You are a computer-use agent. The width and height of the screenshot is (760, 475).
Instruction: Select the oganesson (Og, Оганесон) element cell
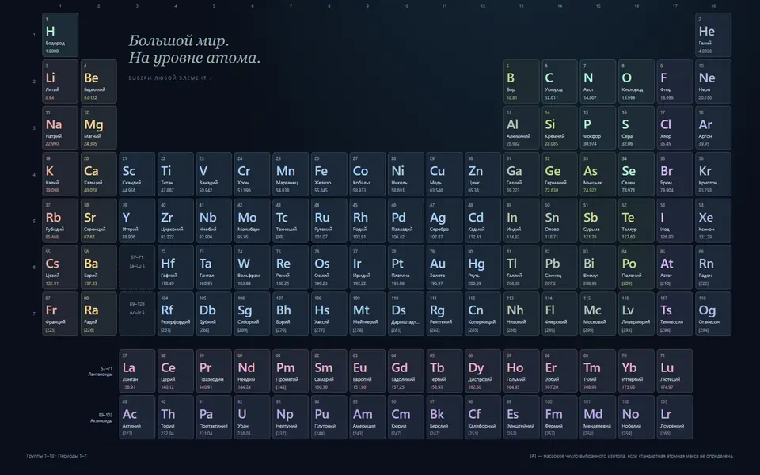(713, 313)
